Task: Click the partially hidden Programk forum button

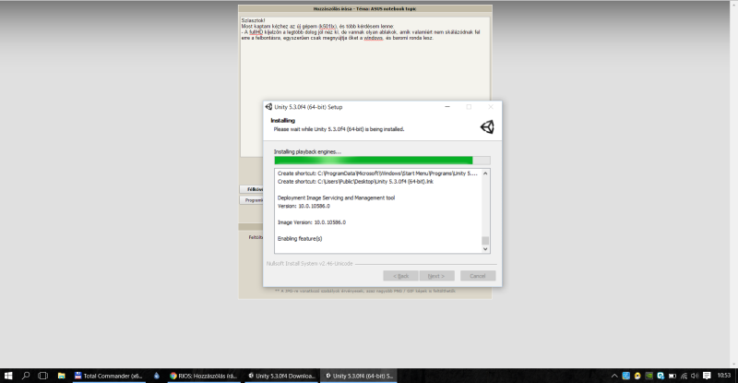Action: 251,200
